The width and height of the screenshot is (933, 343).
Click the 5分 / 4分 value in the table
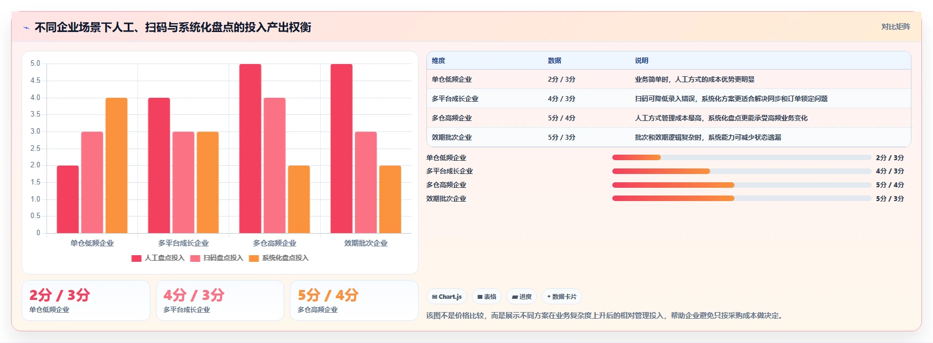coord(562,118)
